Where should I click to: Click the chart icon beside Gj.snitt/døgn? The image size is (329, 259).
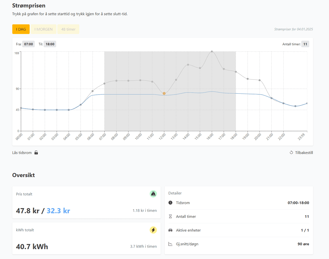171,244
